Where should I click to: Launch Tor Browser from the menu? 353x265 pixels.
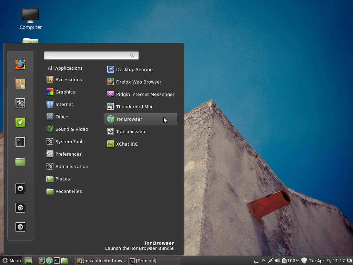tap(129, 119)
